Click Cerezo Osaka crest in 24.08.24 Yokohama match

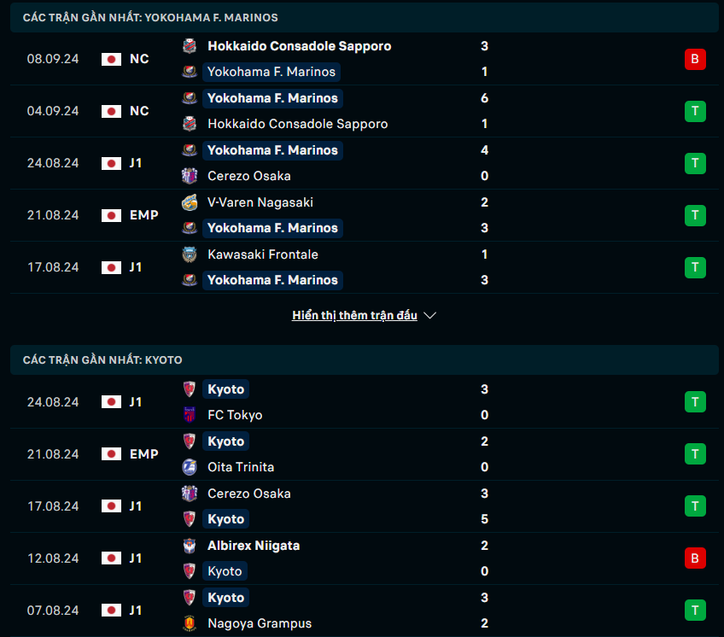tap(190, 176)
